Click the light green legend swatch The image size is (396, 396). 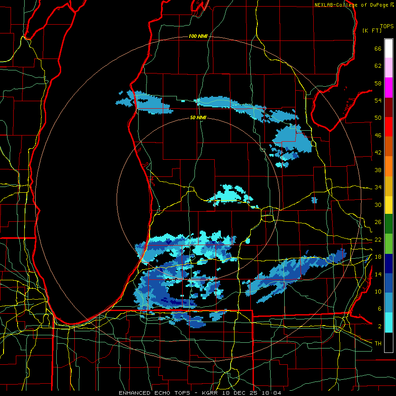click(x=389, y=244)
